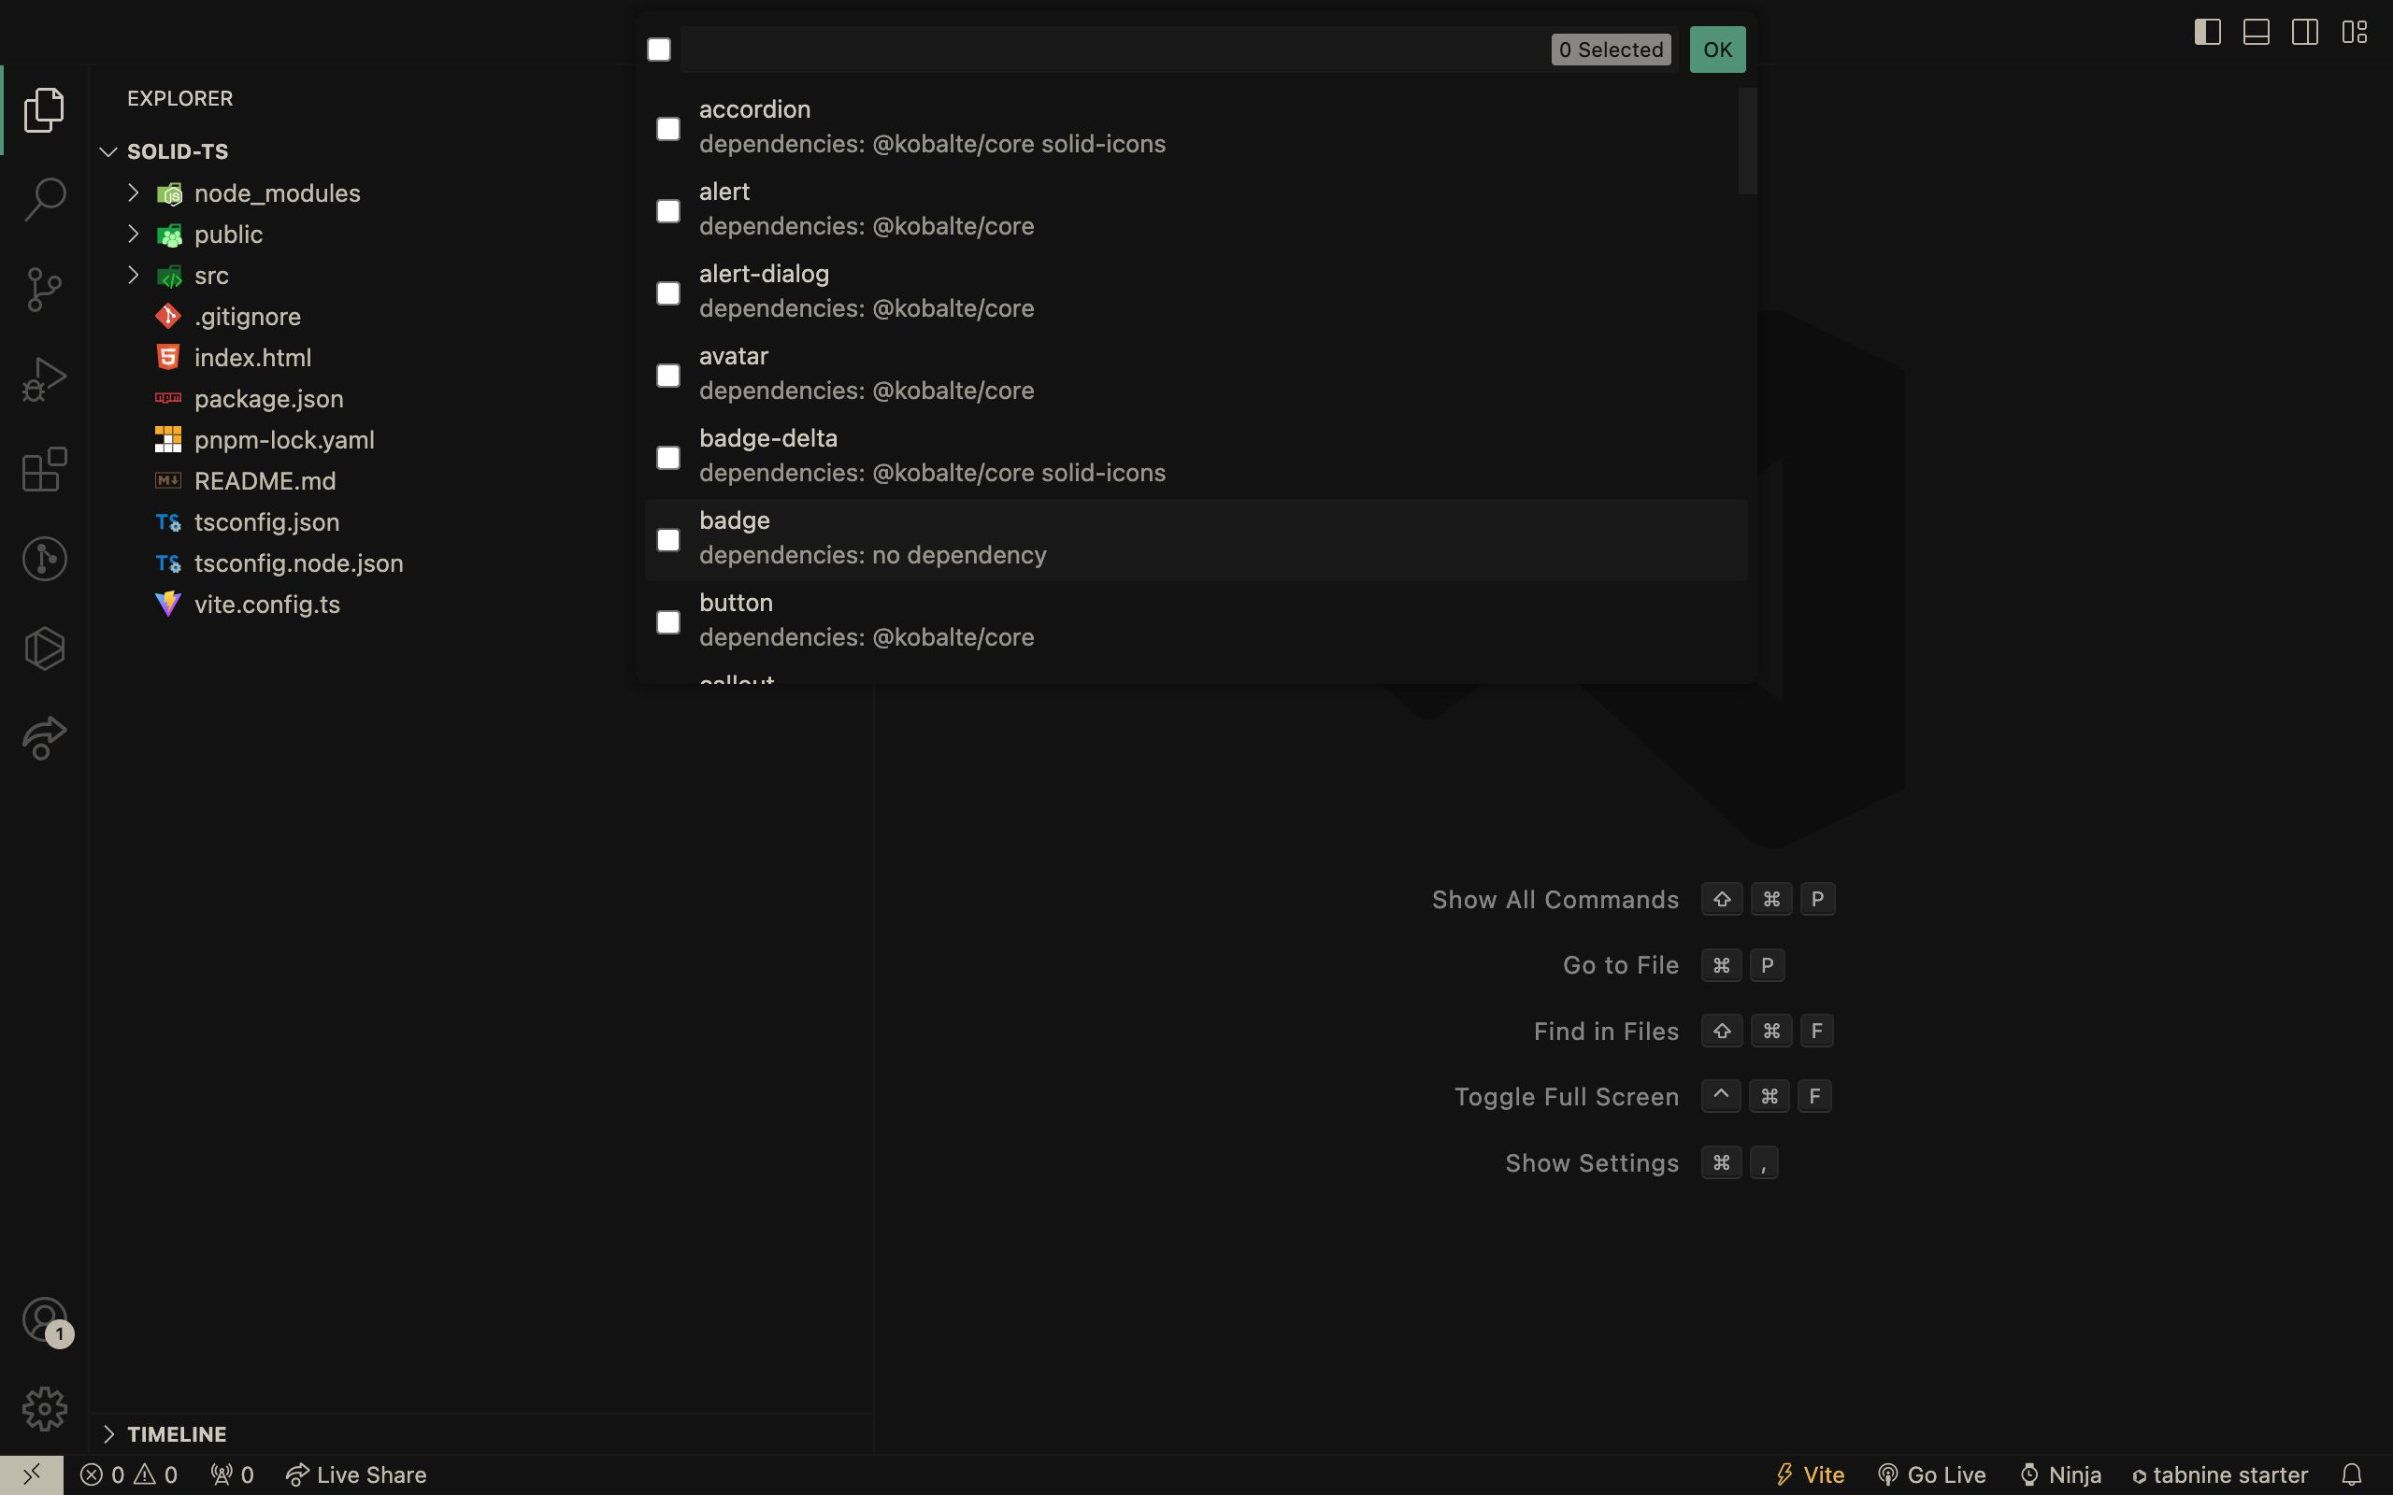Open Manage gear settings icon
The image size is (2393, 1495).
point(45,1408)
